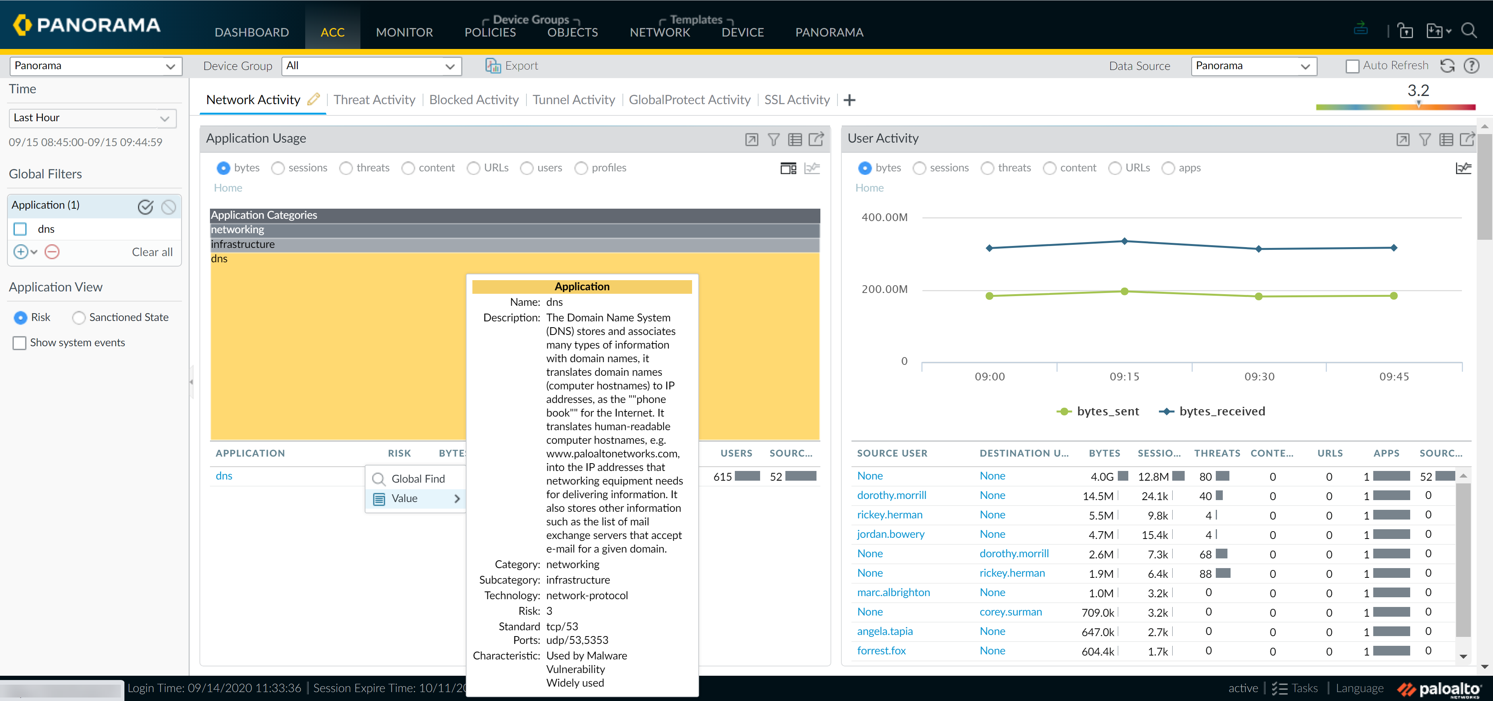Check the Show system events box
This screenshot has width=1493, height=701.
pyautogui.click(x=20, y=343)
